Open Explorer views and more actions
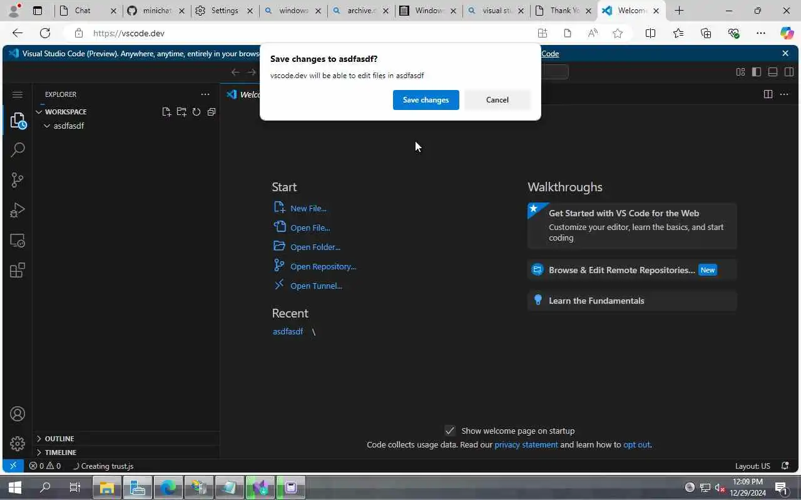 [x=205, y=94]
